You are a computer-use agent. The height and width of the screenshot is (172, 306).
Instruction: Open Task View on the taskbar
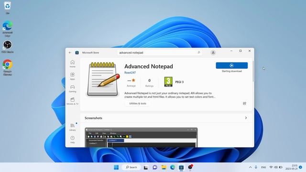146,167
